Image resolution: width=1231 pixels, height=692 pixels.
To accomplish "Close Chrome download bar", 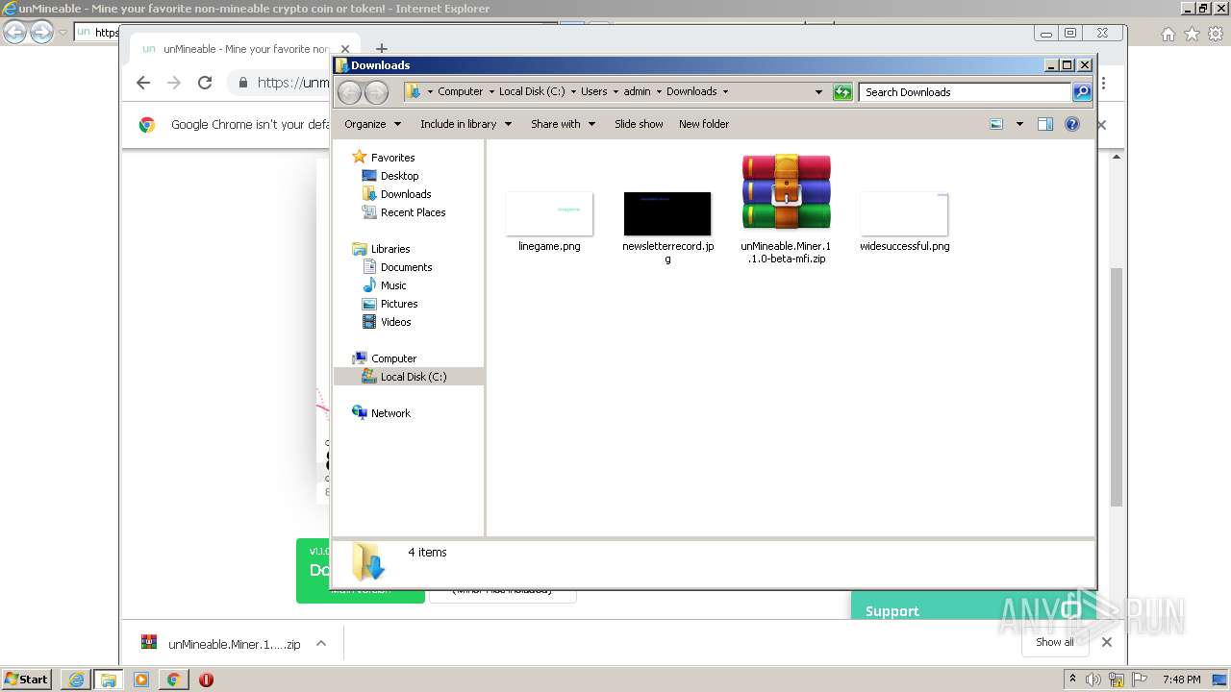I will pyautogui.click(x=1106, y=642).
